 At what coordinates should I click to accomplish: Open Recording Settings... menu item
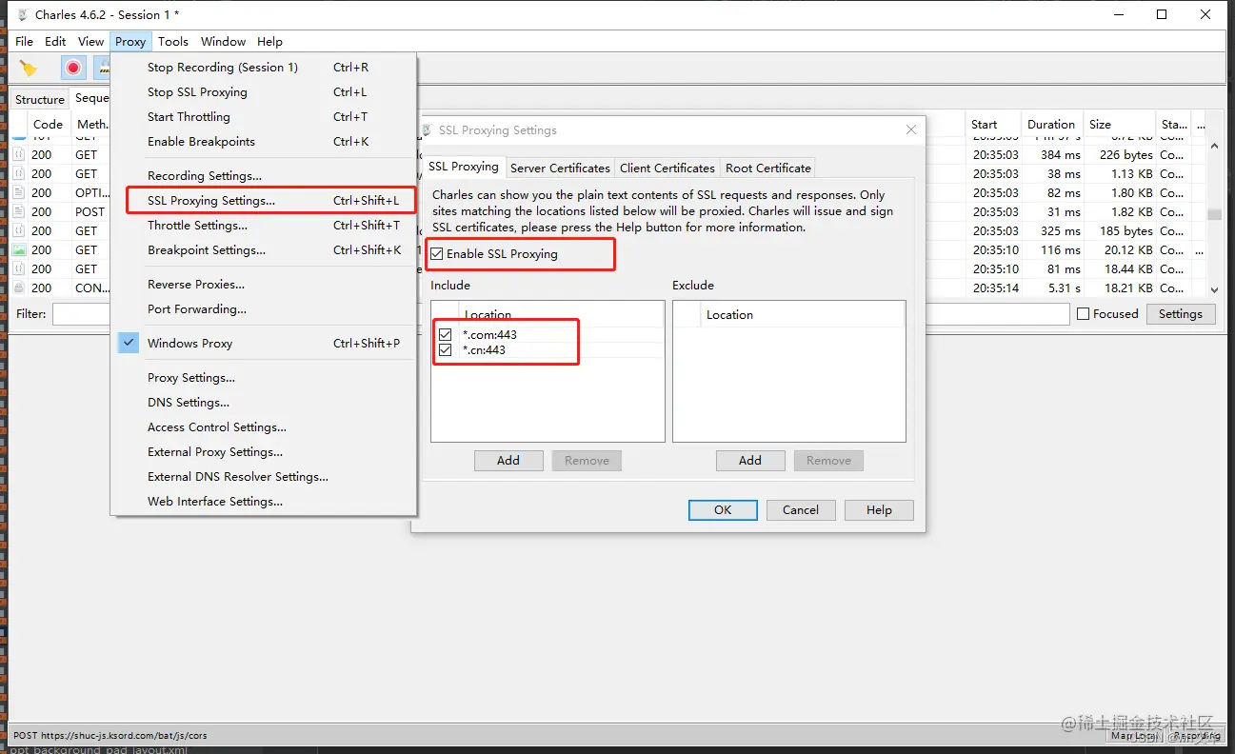pyautogui.click(x=263, y=176)
